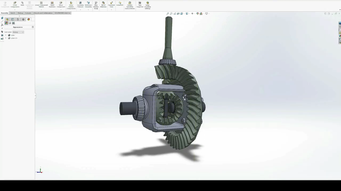The width and height of the screenshot is (341, 191).
Task: Open Assembly Features tool
Action: tap(80, 5)
